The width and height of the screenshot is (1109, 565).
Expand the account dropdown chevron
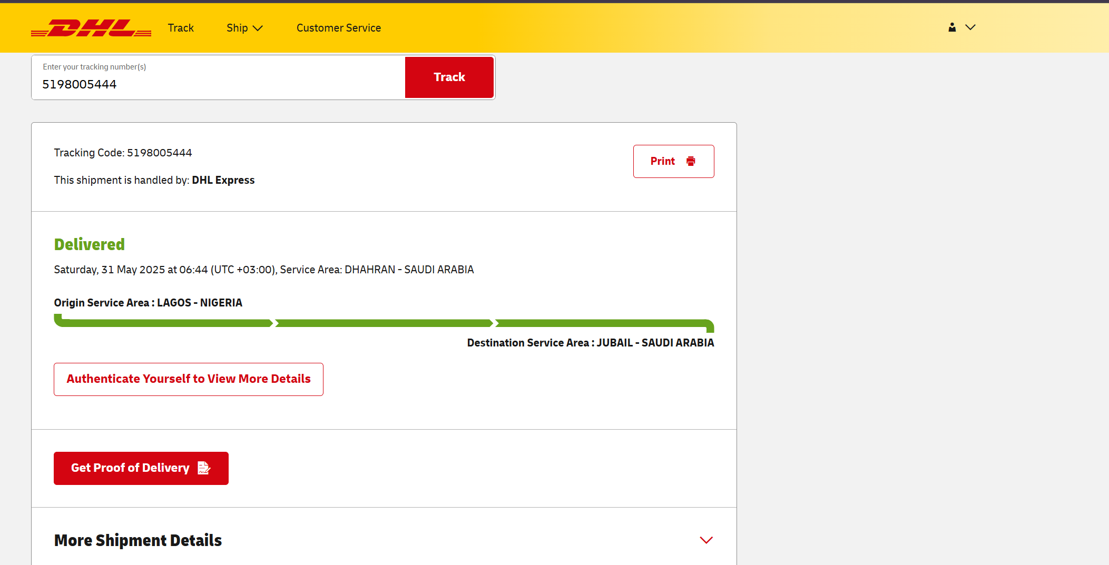tap(970, 27)
